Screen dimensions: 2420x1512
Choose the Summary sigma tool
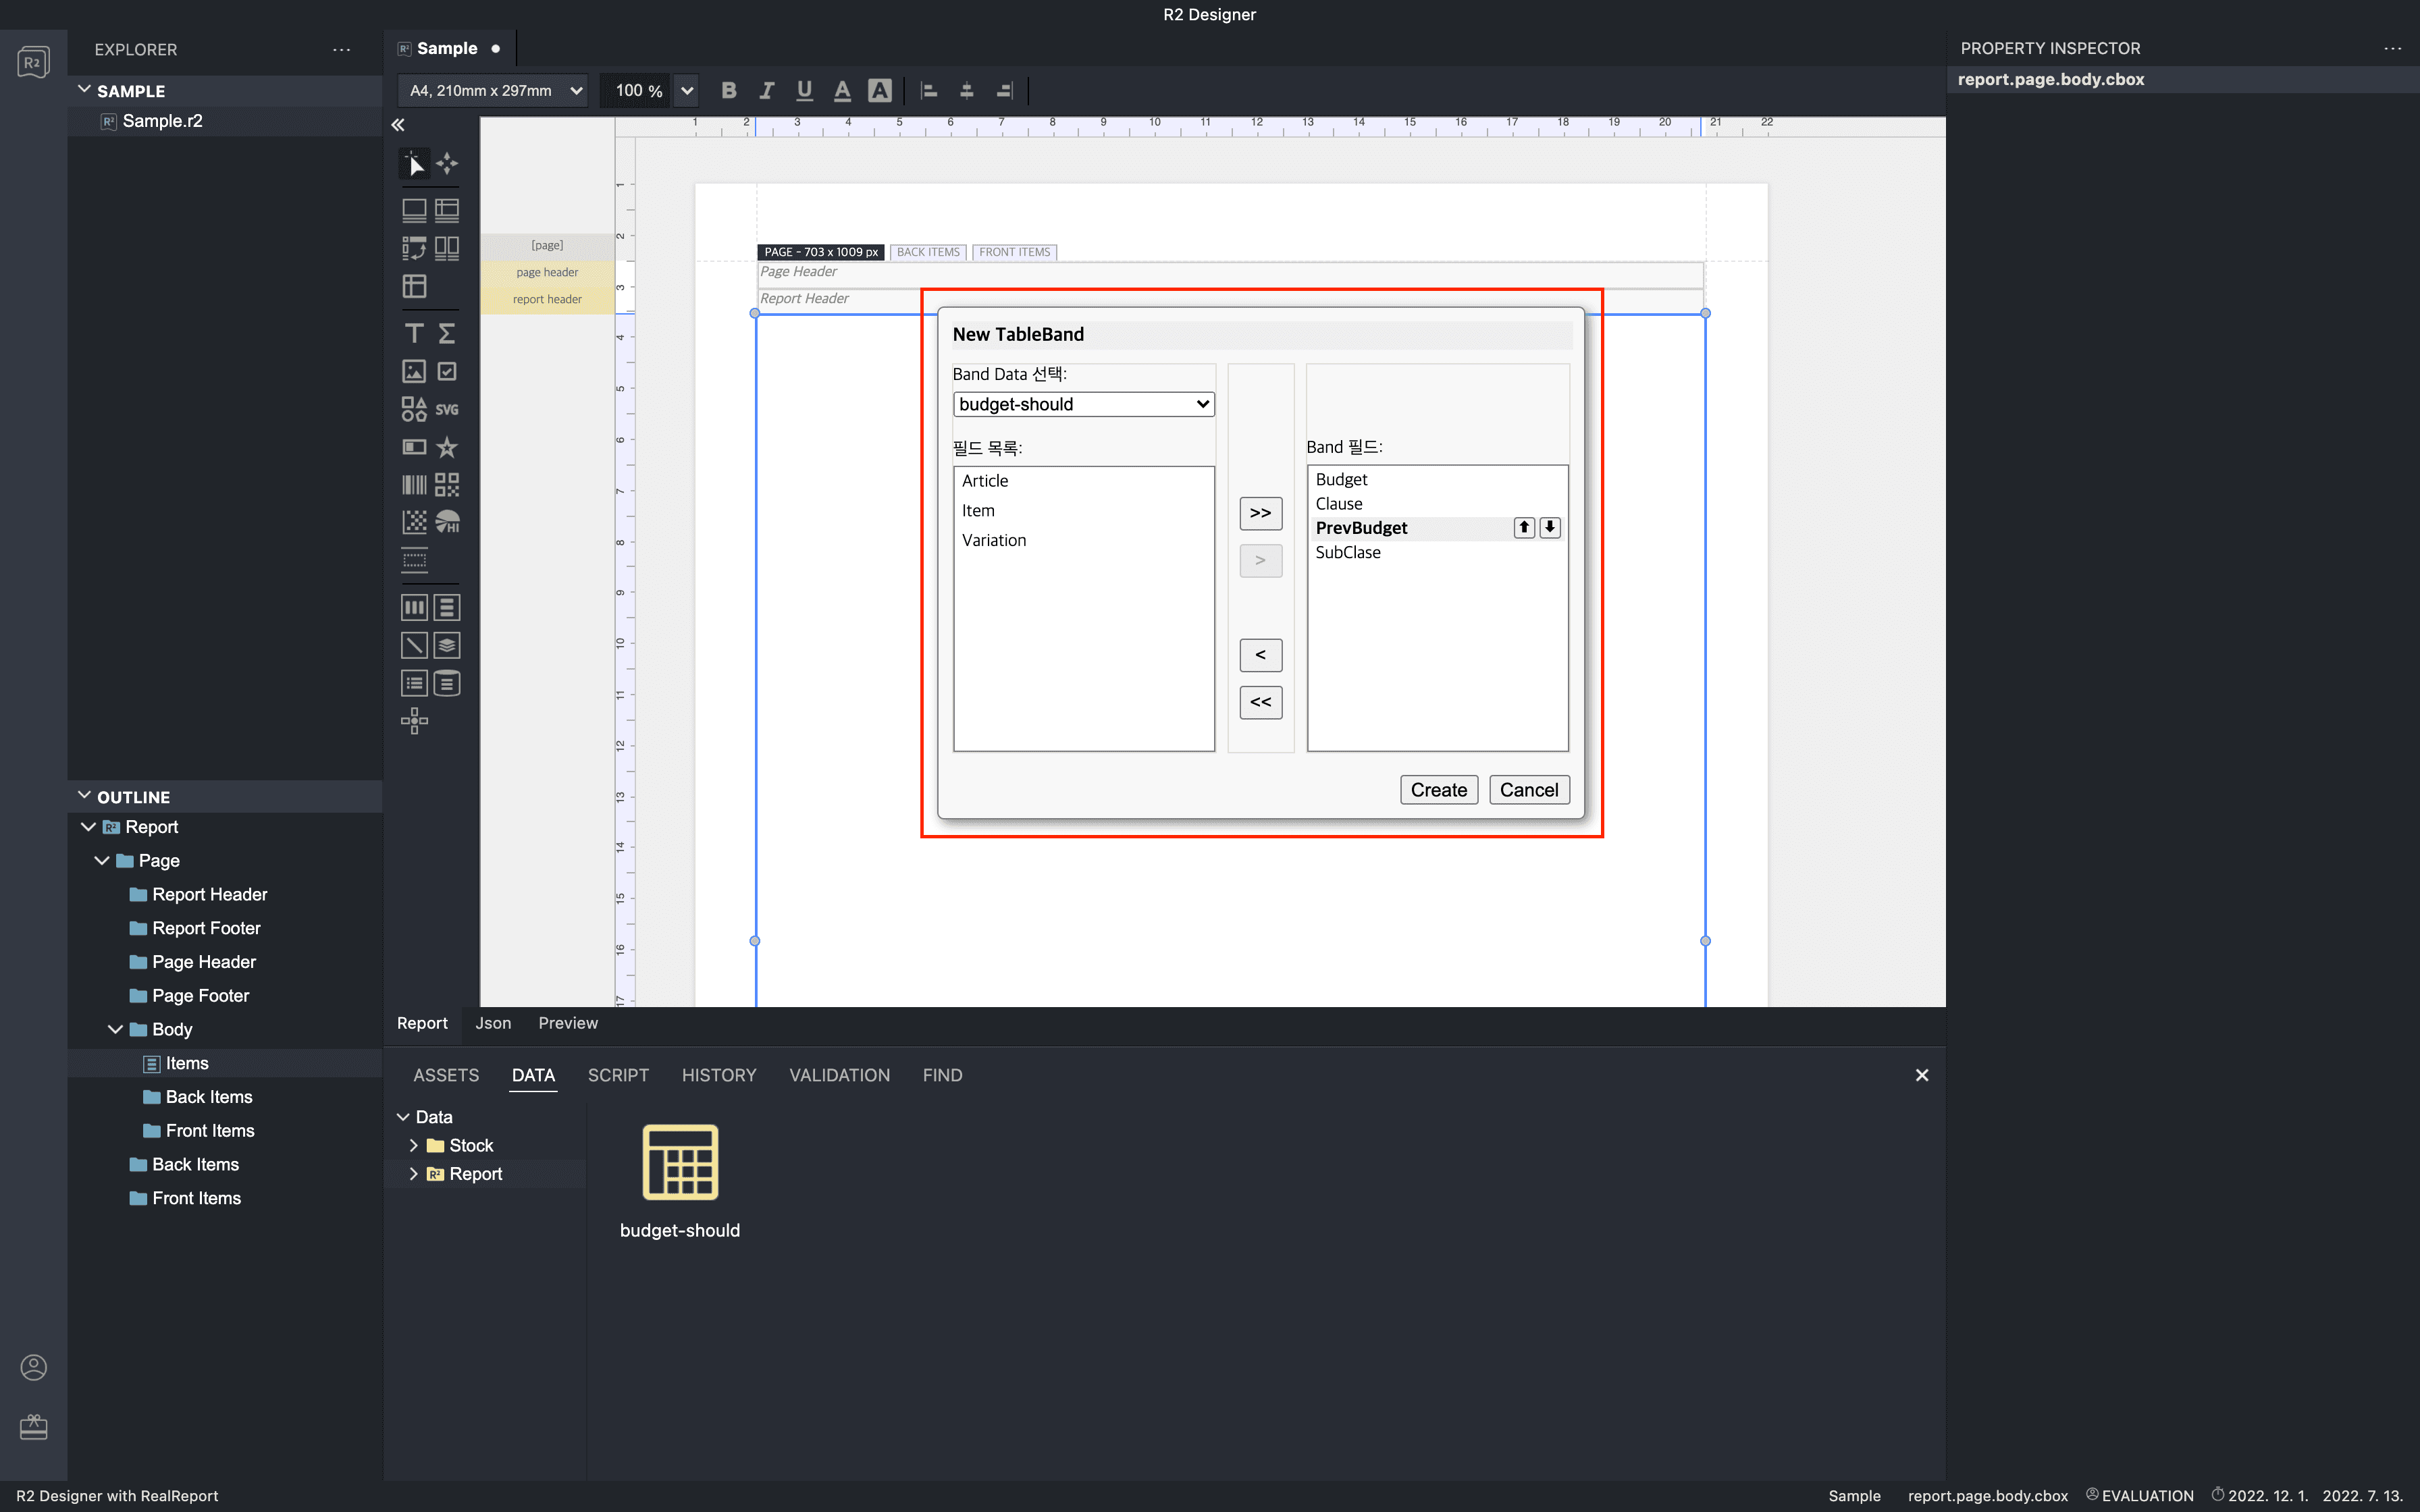(447, 333)
